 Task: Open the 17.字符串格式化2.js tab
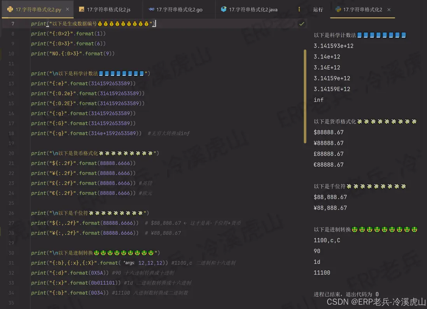108,10
